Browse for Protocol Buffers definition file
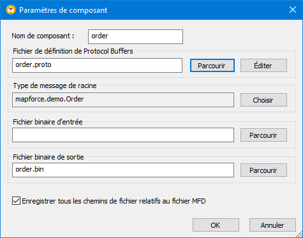This screenshot has width=303, height=238. pos(212,66)
